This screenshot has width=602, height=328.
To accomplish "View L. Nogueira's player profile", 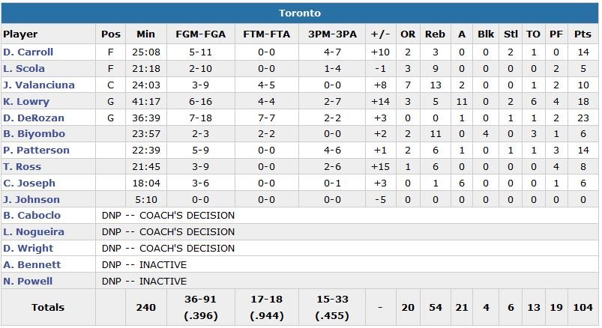I will [x=34, y=232].
